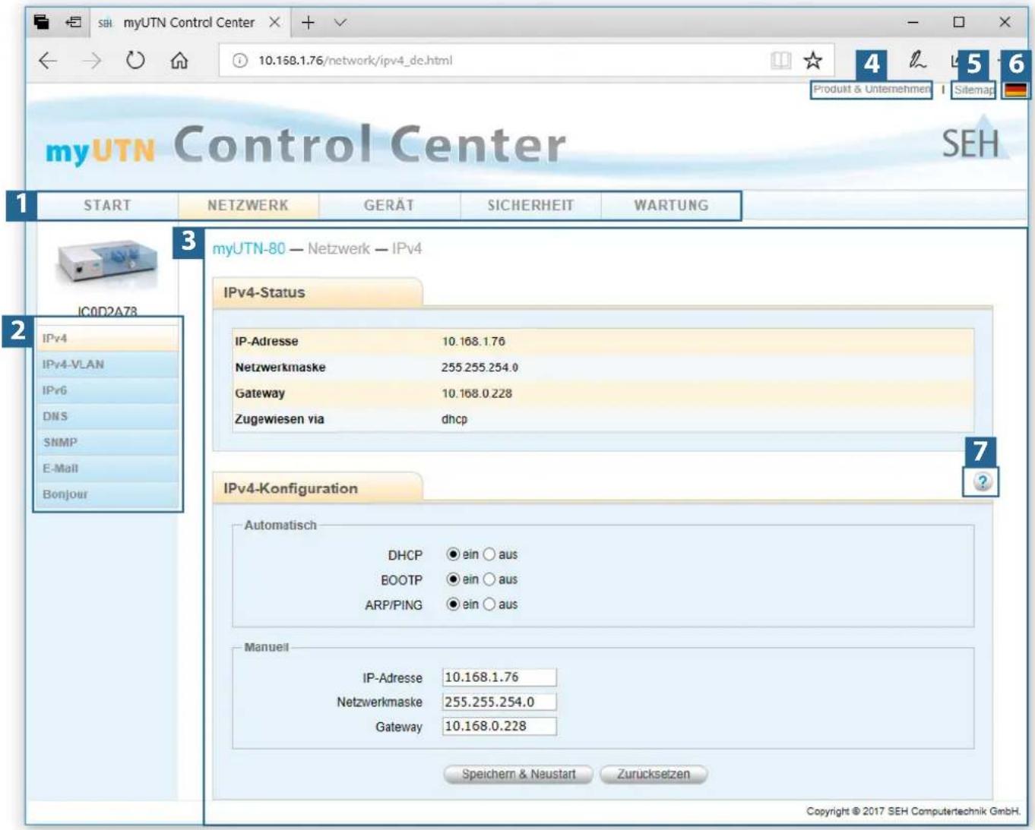Open the START menu item
The image size is (1035, 830).
tap(107, 205)
